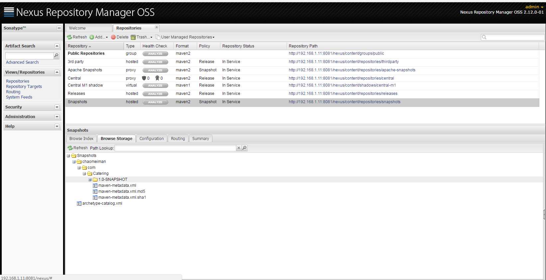Viewport: 546px width, 280px height.
Task: Expand the Help panel
Action: point(57,126)
